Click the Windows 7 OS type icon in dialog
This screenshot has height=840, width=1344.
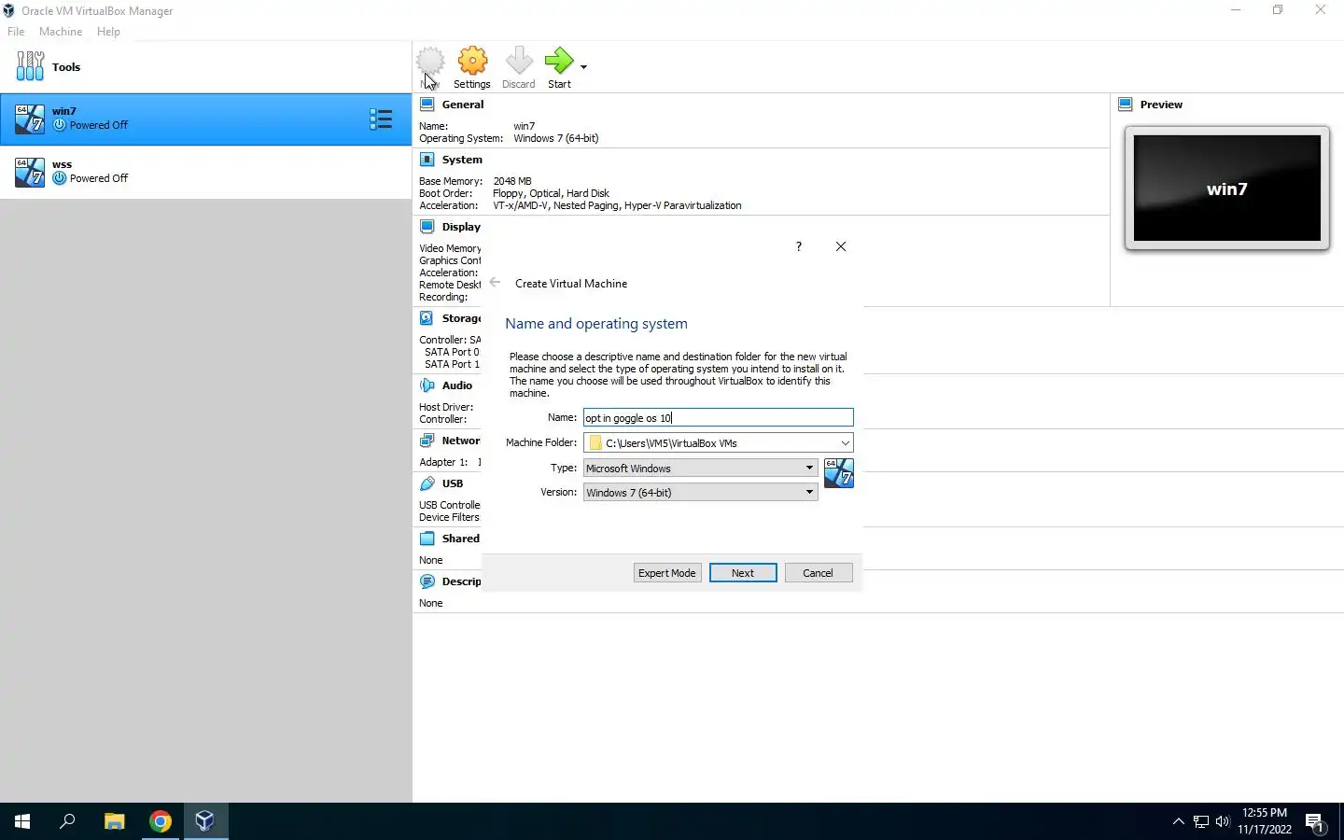(x=839, y=473)
